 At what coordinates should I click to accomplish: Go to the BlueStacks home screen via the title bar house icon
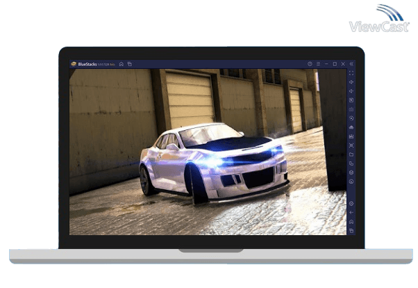pos(122,64)
